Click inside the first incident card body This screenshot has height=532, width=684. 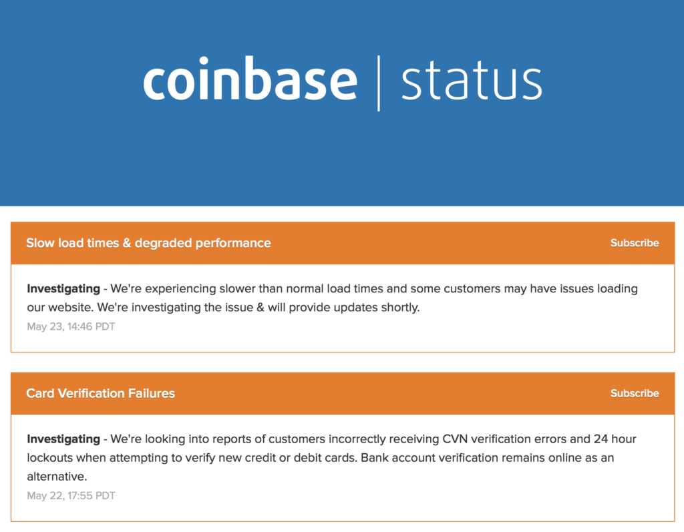[x=334, y=307]
